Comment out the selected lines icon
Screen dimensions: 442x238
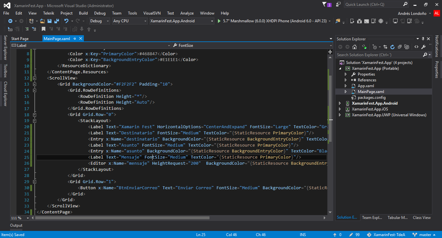pyautogui.click(x=27, y=29)
